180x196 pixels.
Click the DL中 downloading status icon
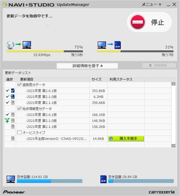point(7,120)
